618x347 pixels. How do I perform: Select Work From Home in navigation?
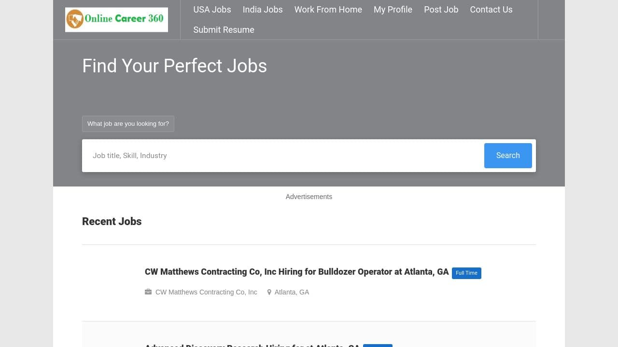tap(328, 10)
